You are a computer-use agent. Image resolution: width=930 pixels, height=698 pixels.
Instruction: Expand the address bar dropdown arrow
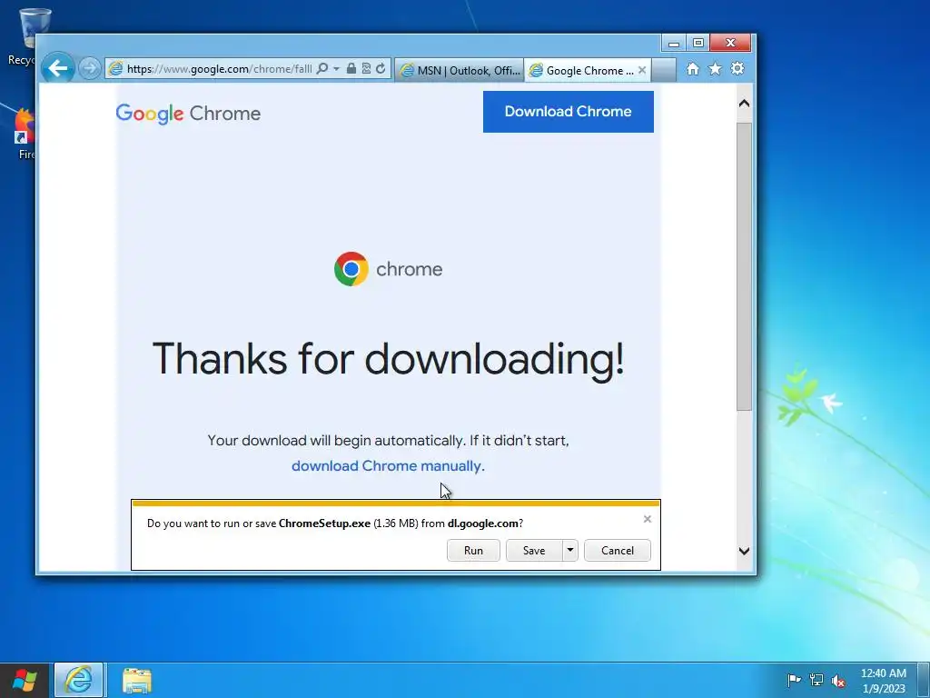(x=336, y=69)
